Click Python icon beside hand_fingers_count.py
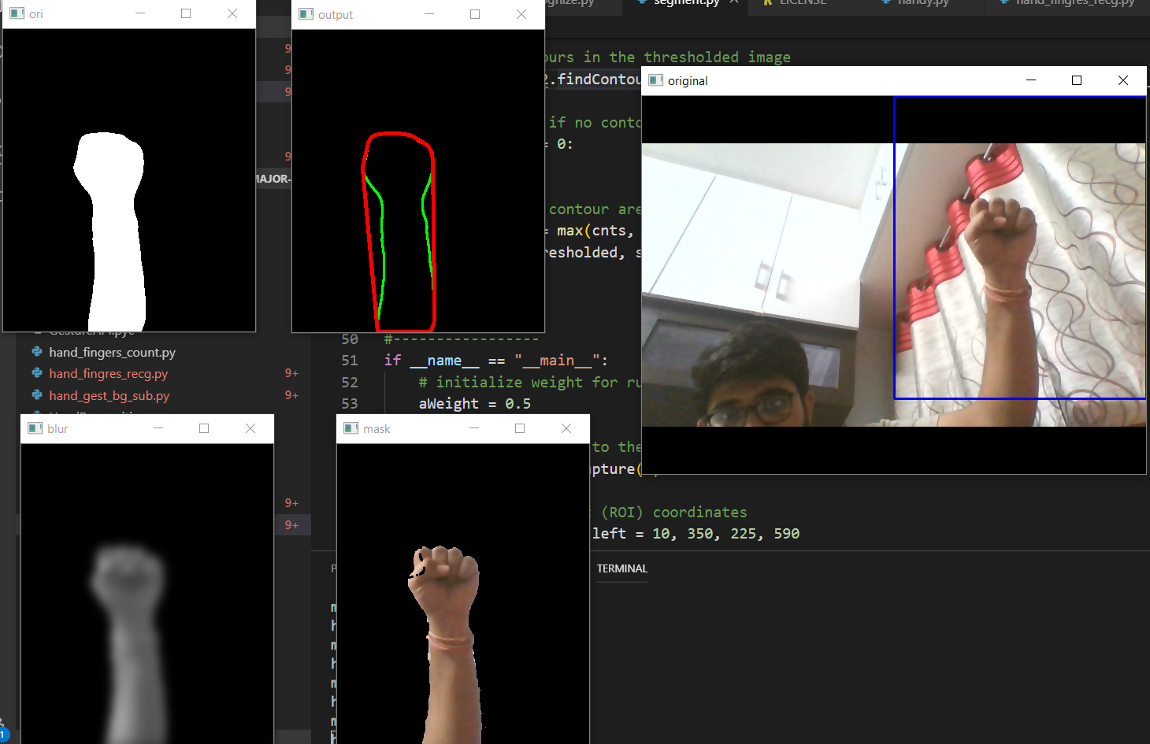 pyautogui.click(x=37, y=352)
